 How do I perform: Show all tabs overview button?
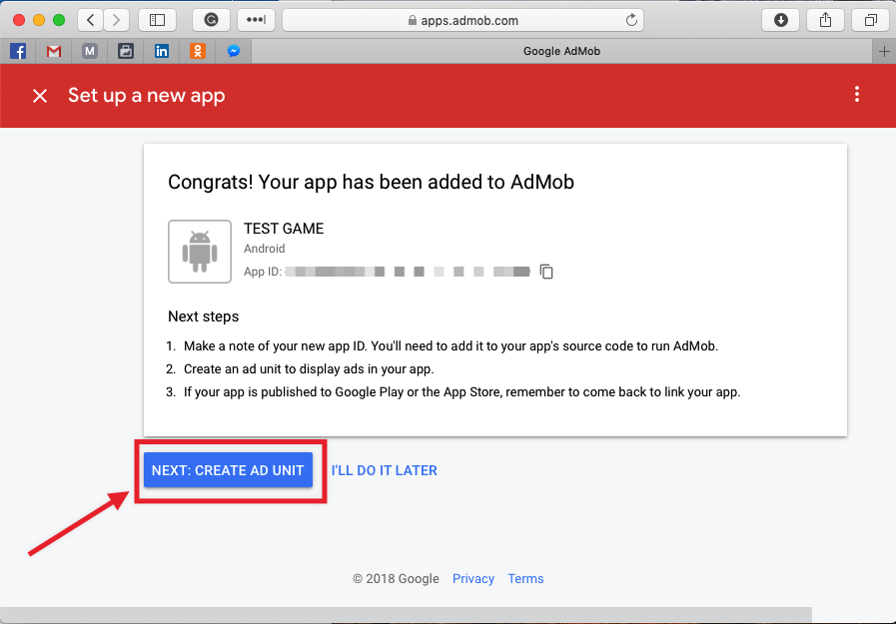[x=870, y=21]
